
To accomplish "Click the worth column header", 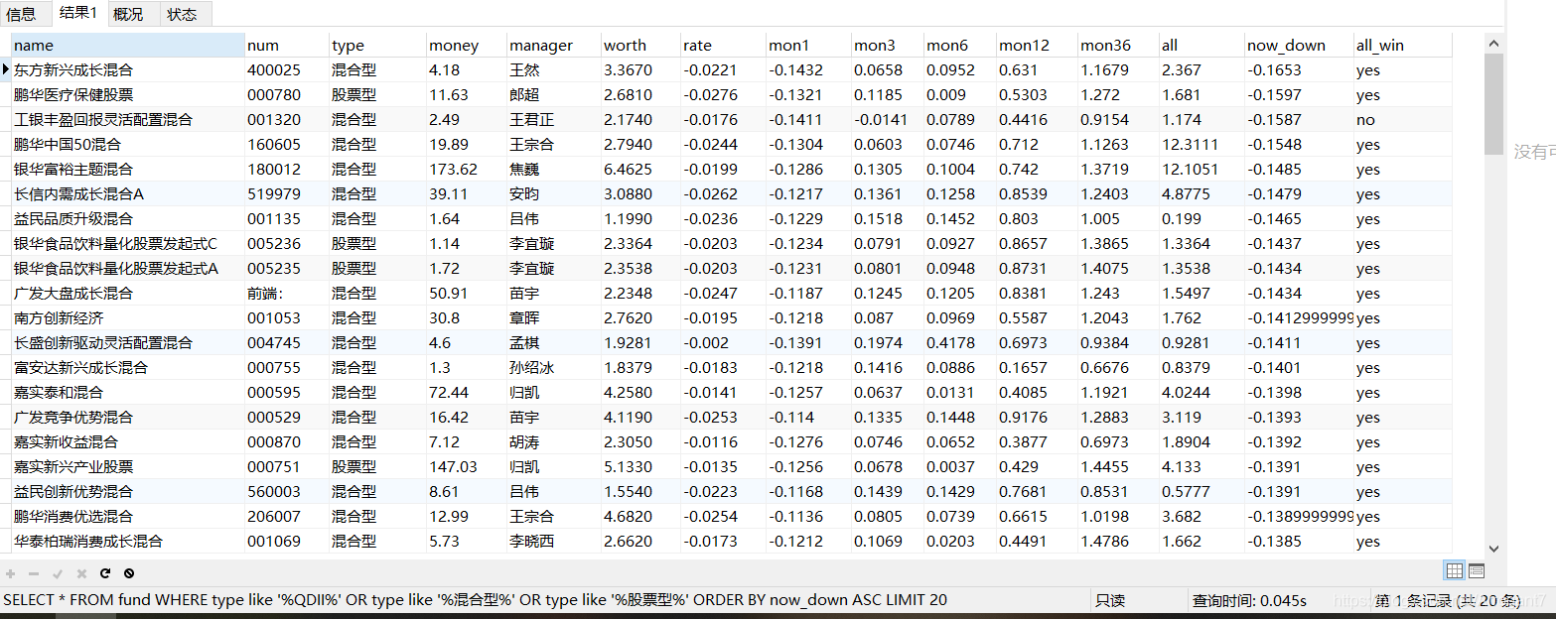I will (640, 45).
